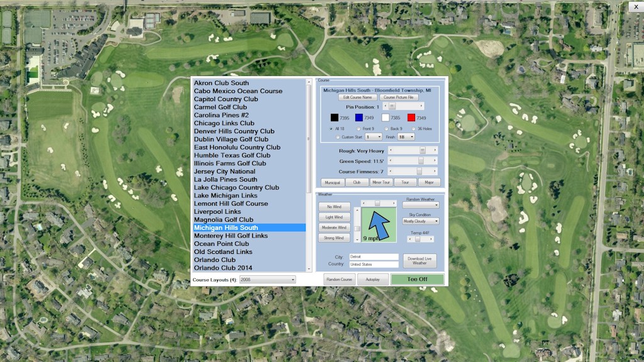Click the Download Live Weather button
The height and width of the screenshot is (362, 644).
(x=419, y=260)
